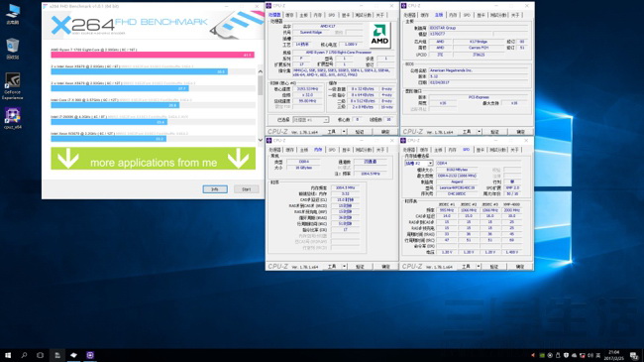Open memory slot selector in SPD window
The height and width of the screenshot is (362, 644).
coord(418,164)
